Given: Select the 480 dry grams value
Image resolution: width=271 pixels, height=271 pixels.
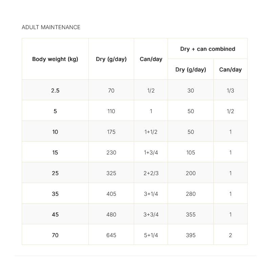Looking at the screenshot, I should pos(111,214).
